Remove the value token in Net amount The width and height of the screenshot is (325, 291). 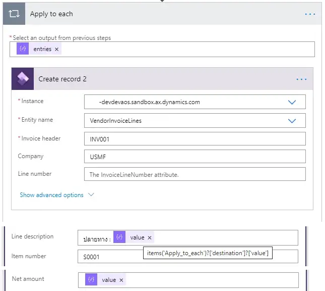click(x=121, y=280)
